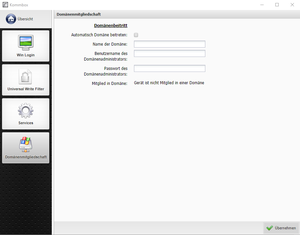This screenshot has width=300, height=235.
Task: Click the Übersicht home icon
Action: pyautogui.click(x=11, y=19)
